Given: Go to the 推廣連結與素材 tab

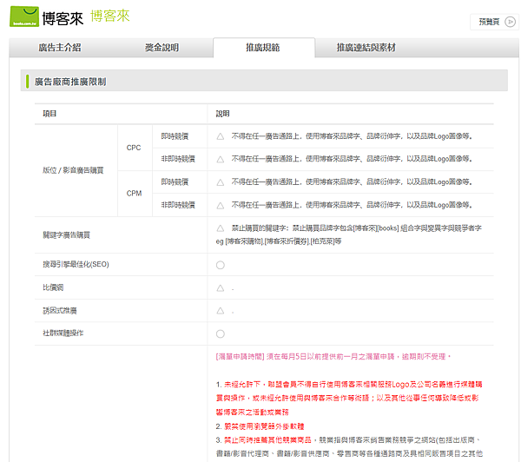Looking at the screenshot, I should 366,48.
